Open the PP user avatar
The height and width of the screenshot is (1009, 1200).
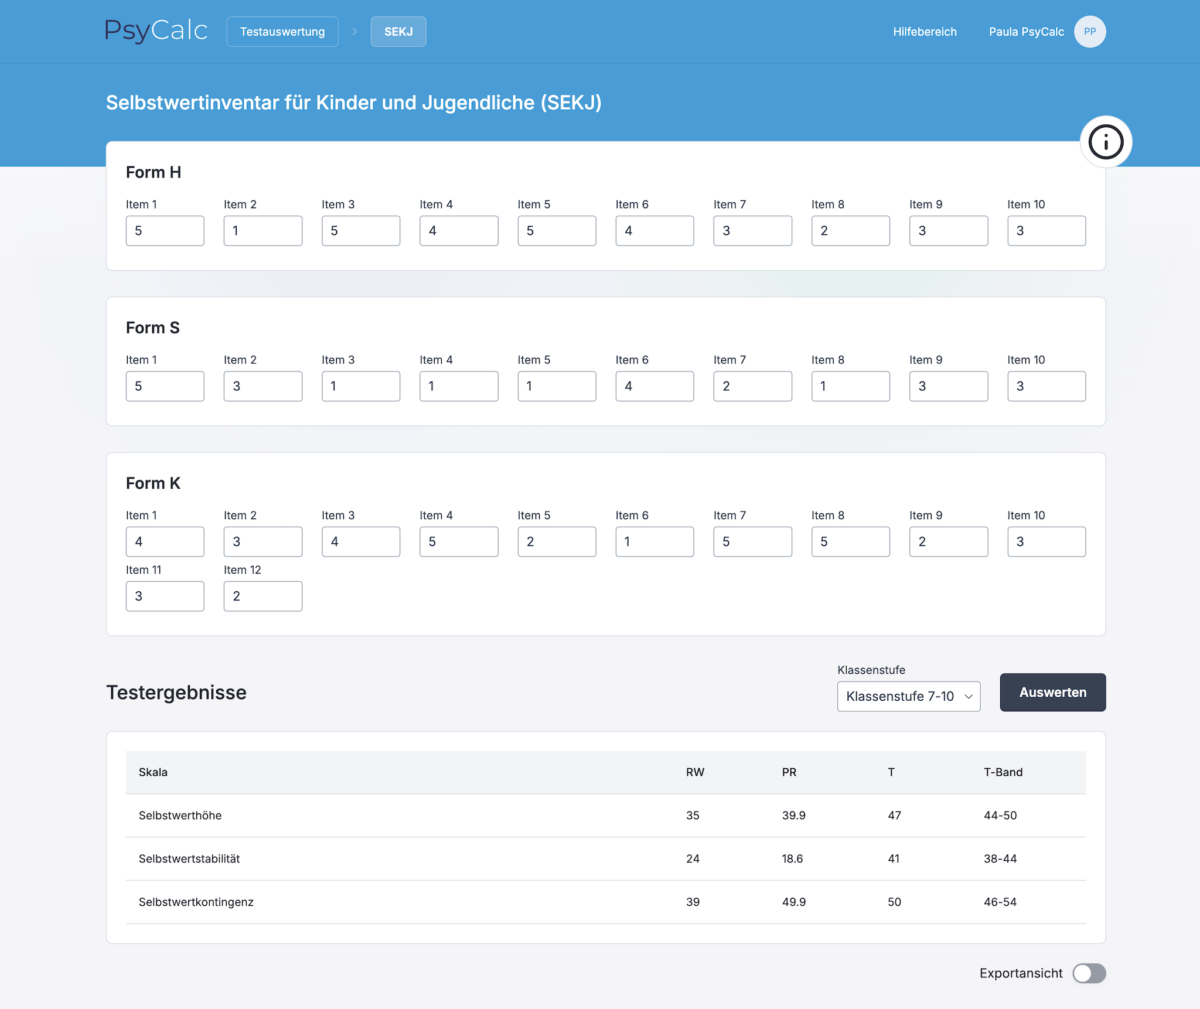click(1089, 32)
